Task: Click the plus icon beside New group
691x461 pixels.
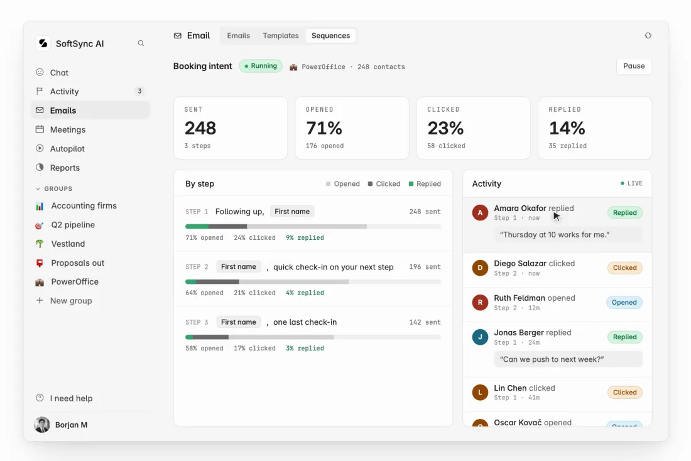Action: (40, 301)
